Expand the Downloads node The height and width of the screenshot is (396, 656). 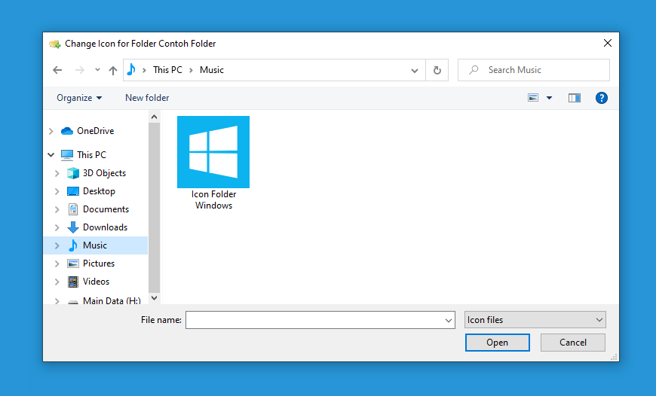tap(57, 227)
